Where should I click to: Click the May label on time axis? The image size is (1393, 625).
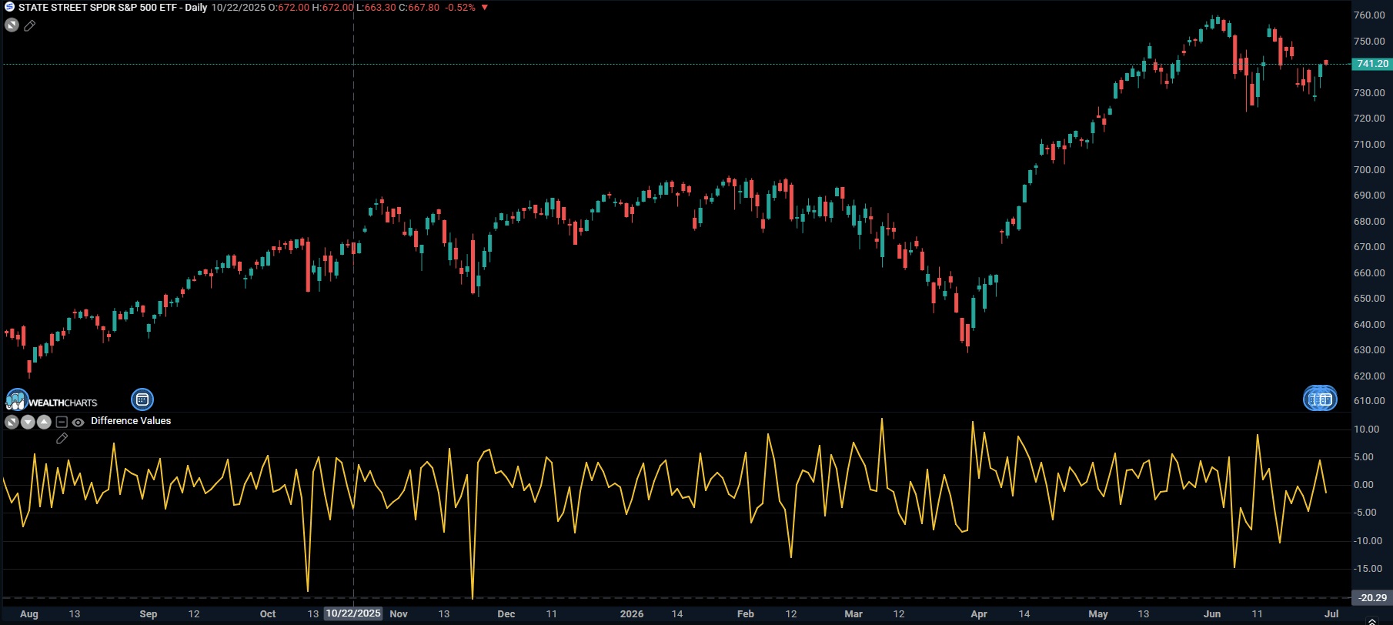pyautogui.click(x=1098, y=613)
